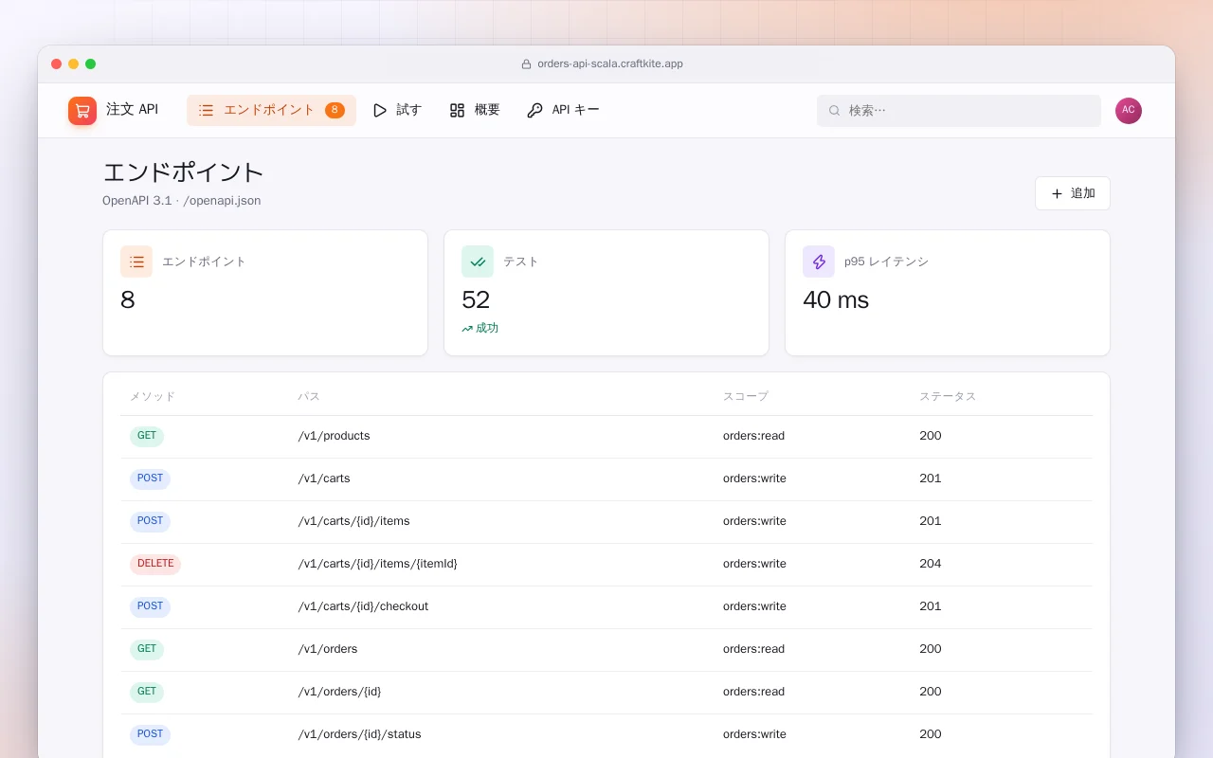Click the path /v1/carts/{id}/items/{itemId}
The width and height of the screenshot is (1213, 758).
click(377, 564)
